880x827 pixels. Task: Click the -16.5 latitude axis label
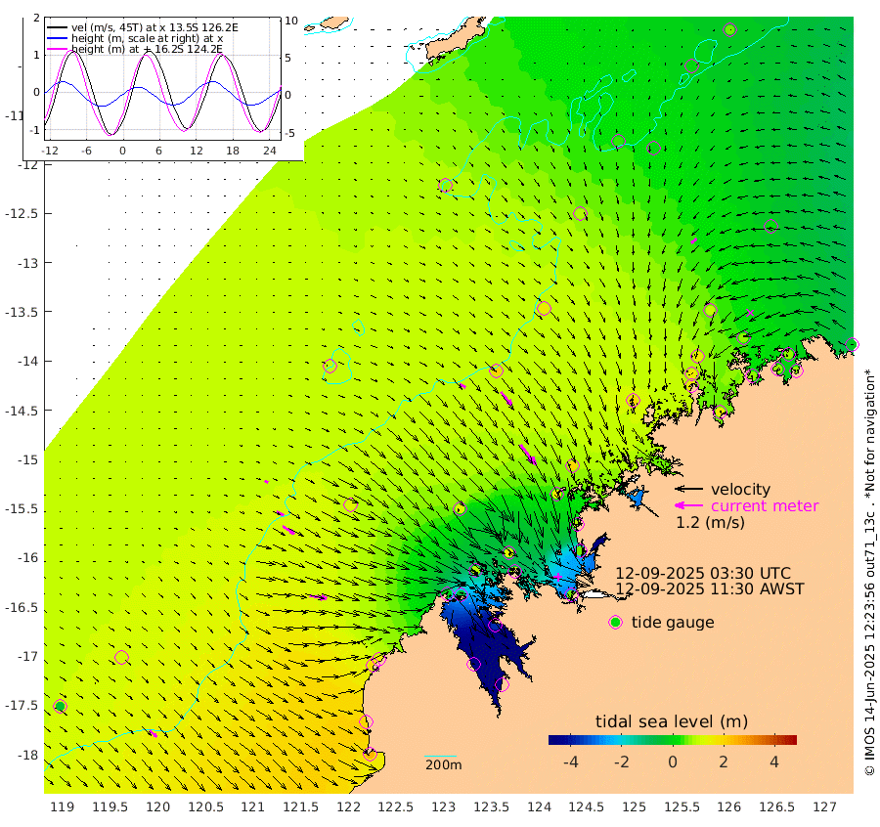[22, 608]
